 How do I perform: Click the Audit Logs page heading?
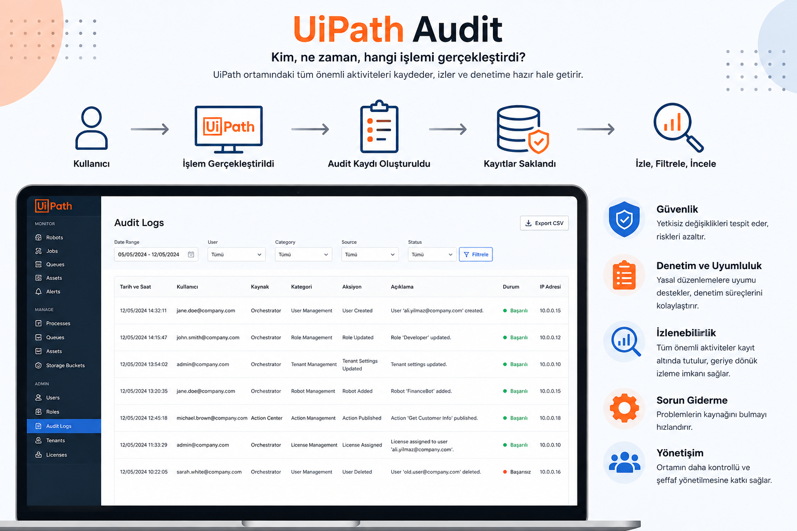click(x=139, y=222)
